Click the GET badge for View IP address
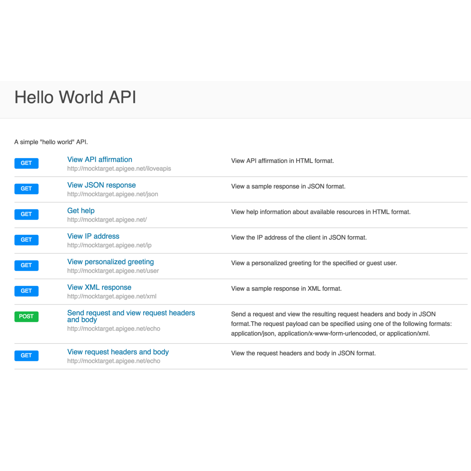This screenshot has width=471, height=471. pos(26,240)
